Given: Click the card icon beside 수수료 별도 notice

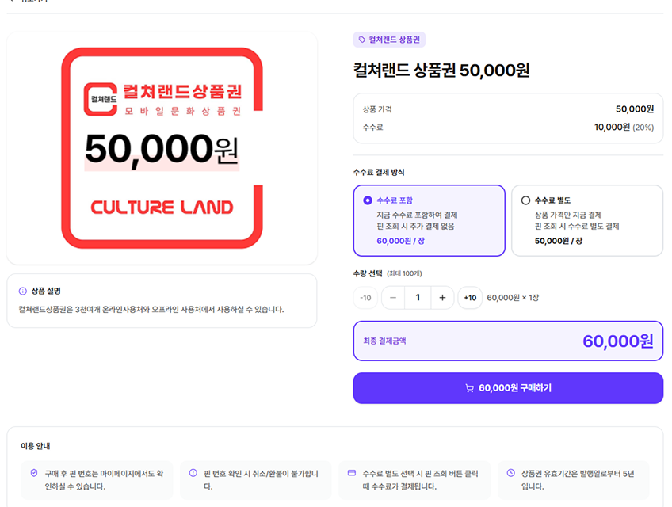Looking at the screenshot, I should pos(351,473).
